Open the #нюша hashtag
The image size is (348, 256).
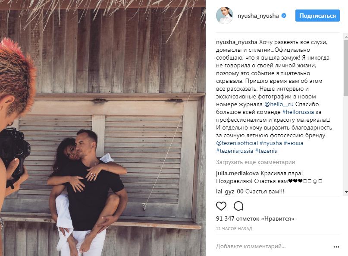pyautogui.click(x=294, y=143)
